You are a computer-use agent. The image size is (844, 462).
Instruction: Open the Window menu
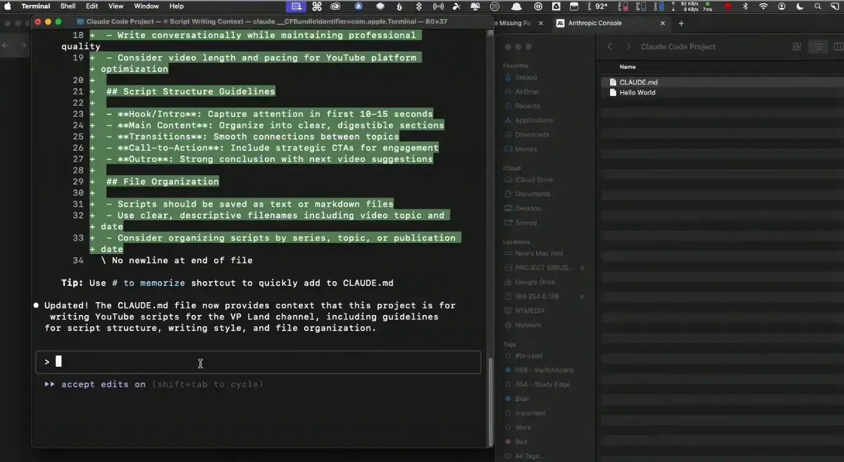pyautogui.click(x=147, y=6)
